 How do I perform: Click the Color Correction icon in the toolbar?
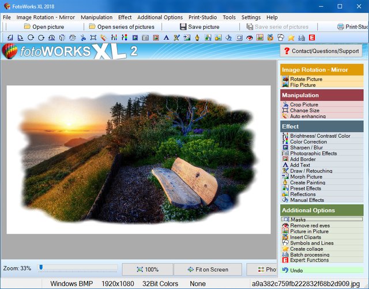point(125,37)
